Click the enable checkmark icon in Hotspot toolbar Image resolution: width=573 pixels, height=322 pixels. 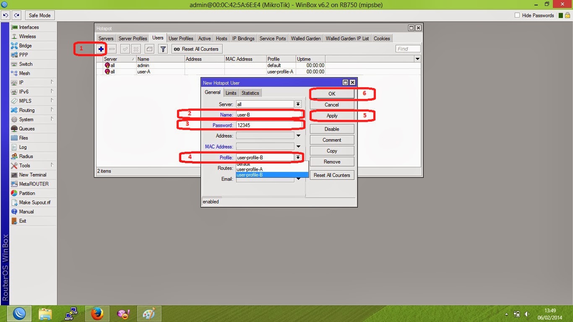(x=125, y=49)
